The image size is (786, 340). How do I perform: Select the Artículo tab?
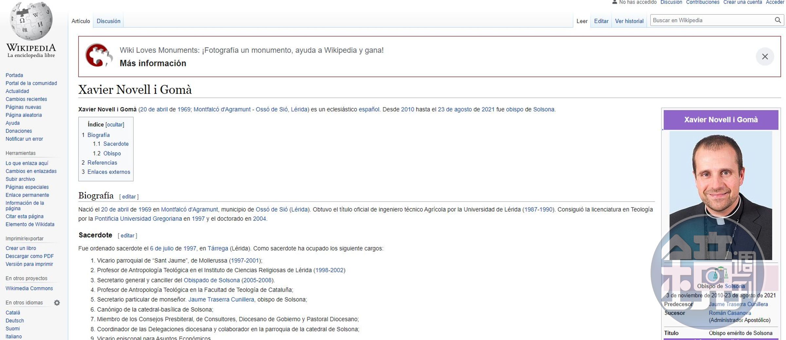tap(81, 21)
